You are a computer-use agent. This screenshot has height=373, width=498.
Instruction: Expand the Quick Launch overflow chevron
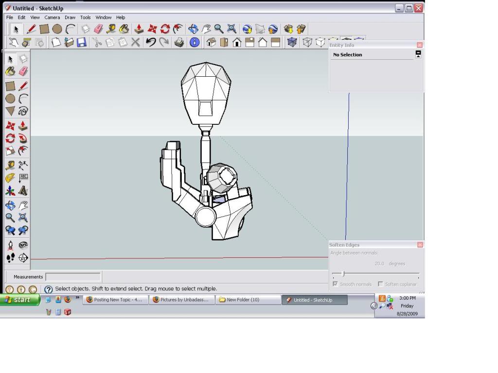coord(77,298)
